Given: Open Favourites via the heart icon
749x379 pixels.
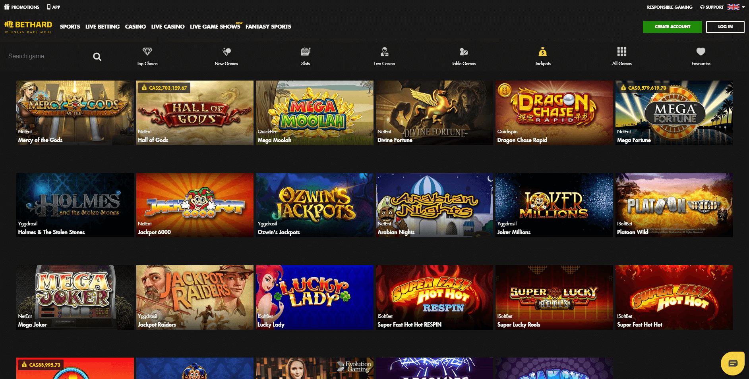Looking at the screenshot, I should coord(701,52).
